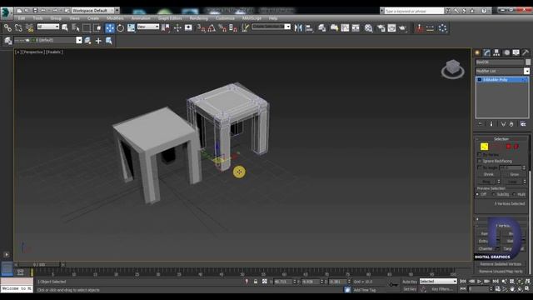The height and width of the screenshot is (300, 533).
Task: Click the object color swatch beside name
Action: pyautogui.click(x=528, y=62)
